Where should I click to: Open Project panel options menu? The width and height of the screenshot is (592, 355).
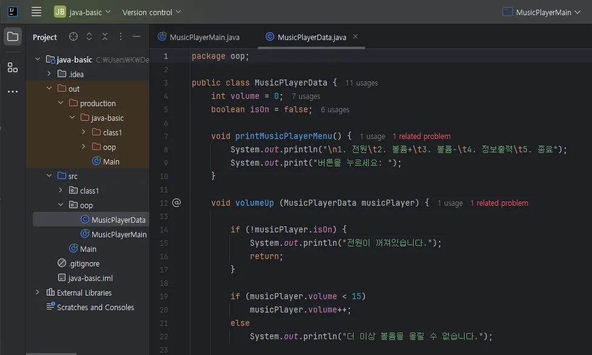pyautogui.click(x=121, y=37)
